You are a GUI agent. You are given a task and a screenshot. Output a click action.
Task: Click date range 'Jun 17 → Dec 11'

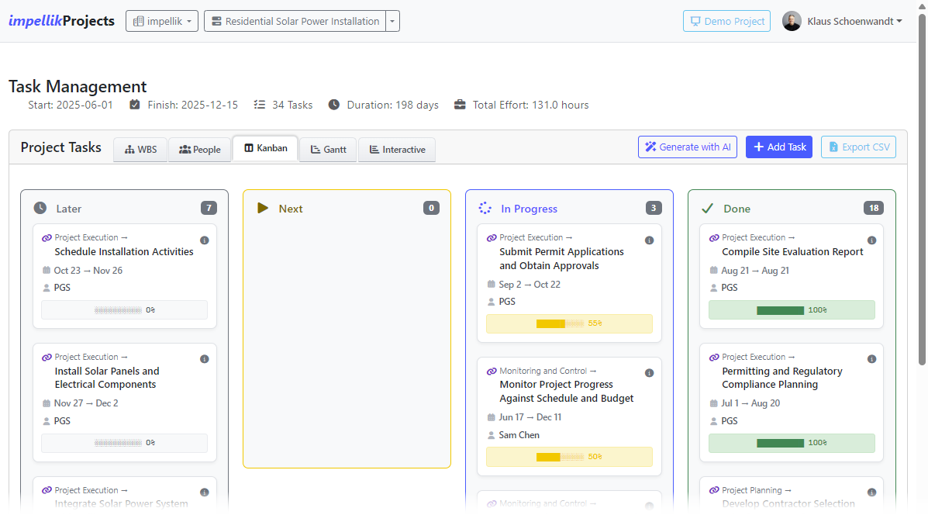[530, 417]
